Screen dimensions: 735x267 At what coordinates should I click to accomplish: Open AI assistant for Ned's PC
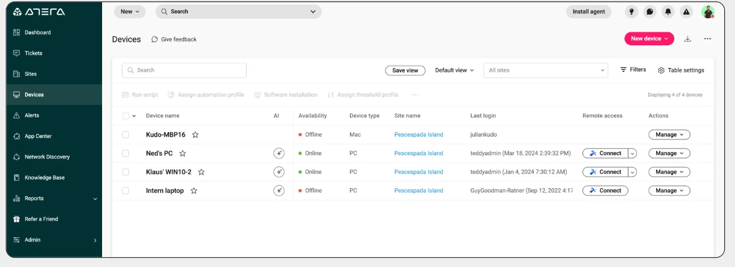278,153
